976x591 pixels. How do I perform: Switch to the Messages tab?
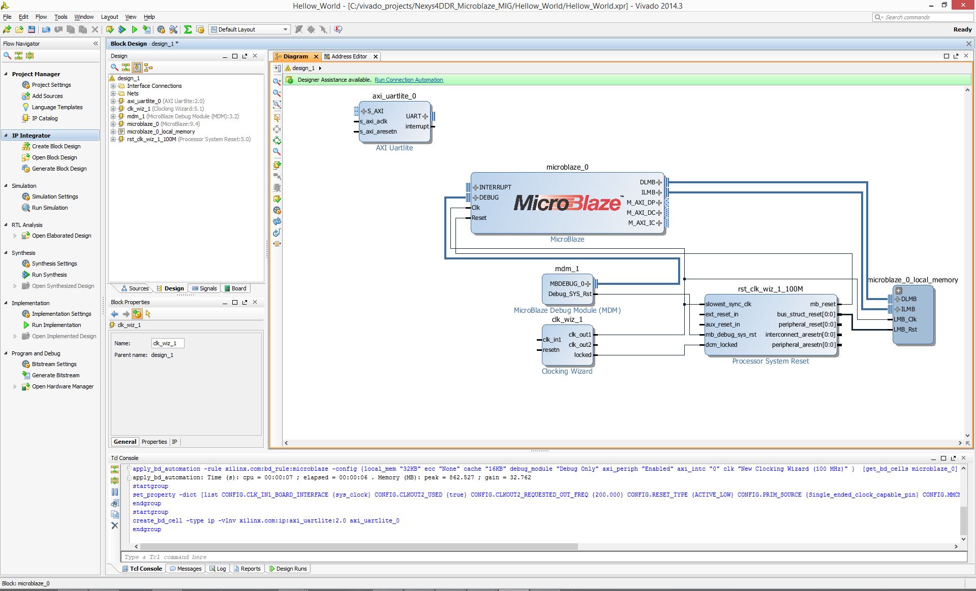pyautogui.click(x=185, y=569)
